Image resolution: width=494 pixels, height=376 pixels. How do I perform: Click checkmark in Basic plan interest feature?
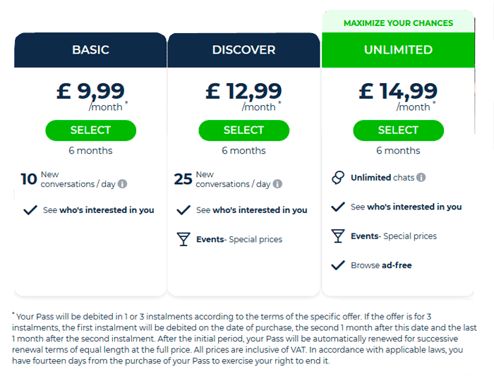pyautogui.click(x=30, y=210)
